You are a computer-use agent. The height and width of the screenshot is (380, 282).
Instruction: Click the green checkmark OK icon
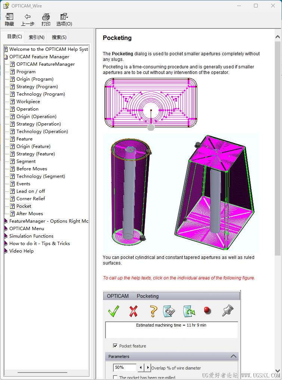pyautogui.click(x=113, y=311)
